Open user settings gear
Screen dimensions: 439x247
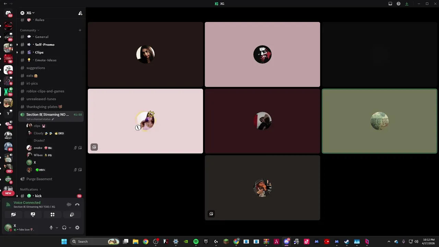77,227
